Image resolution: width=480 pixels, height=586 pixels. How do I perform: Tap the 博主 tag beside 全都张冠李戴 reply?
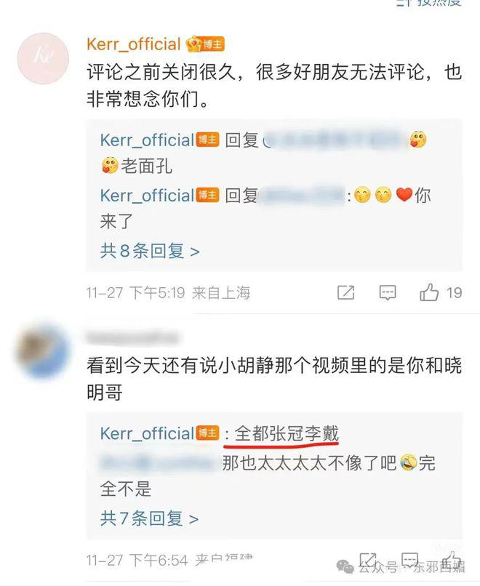click(207, 433)
